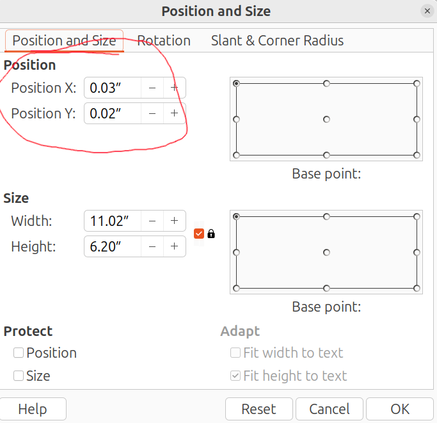Image resolution: width=437 pixels, height=423 pixels.
Task: Increase Width value with plus button
Action: click(174, 221)
